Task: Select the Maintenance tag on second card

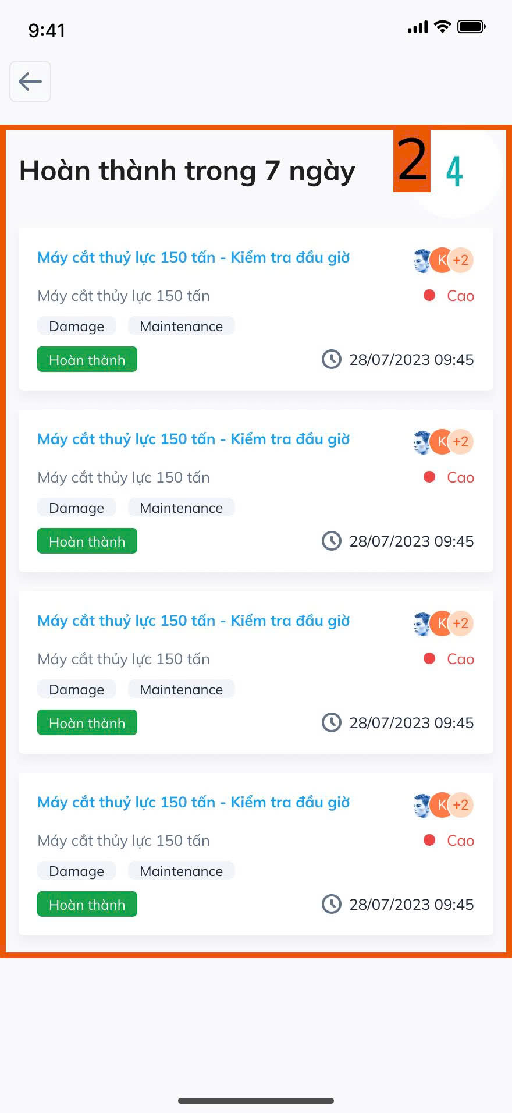Action: click(181, 508)
